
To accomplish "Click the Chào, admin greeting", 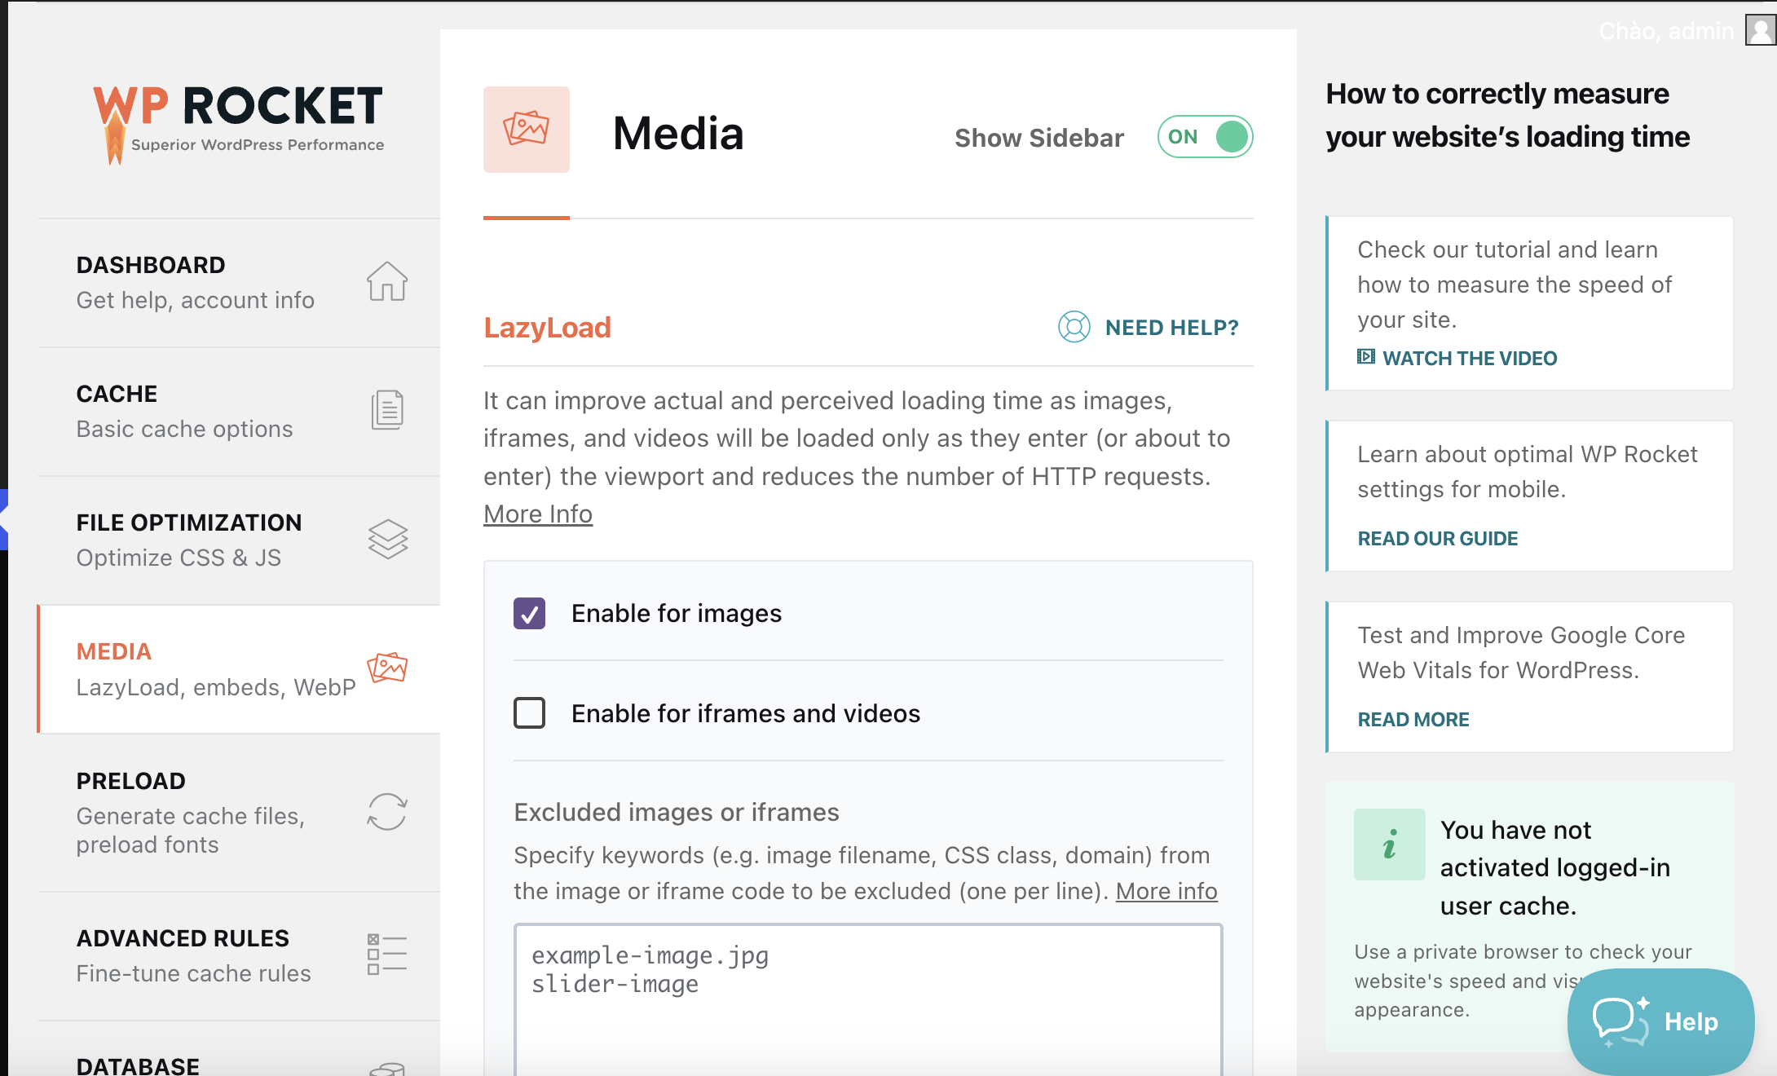I will 1666,31.
